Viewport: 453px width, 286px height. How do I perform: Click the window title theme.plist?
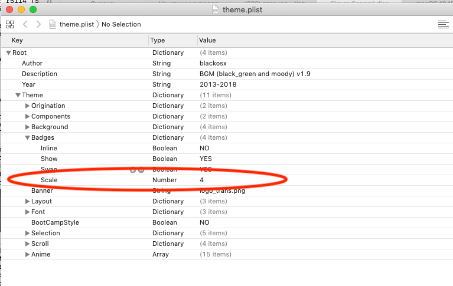click(x=242, y=10)
